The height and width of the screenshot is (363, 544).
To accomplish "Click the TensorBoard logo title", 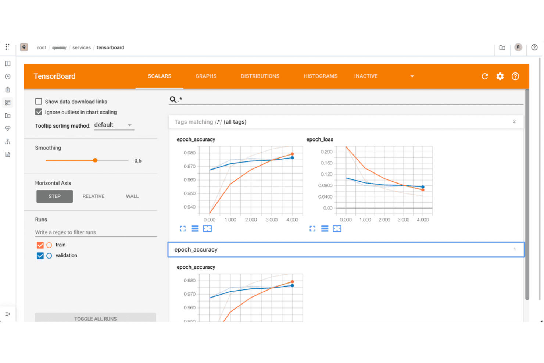I will pyautogui.click(x=54, y=76).
